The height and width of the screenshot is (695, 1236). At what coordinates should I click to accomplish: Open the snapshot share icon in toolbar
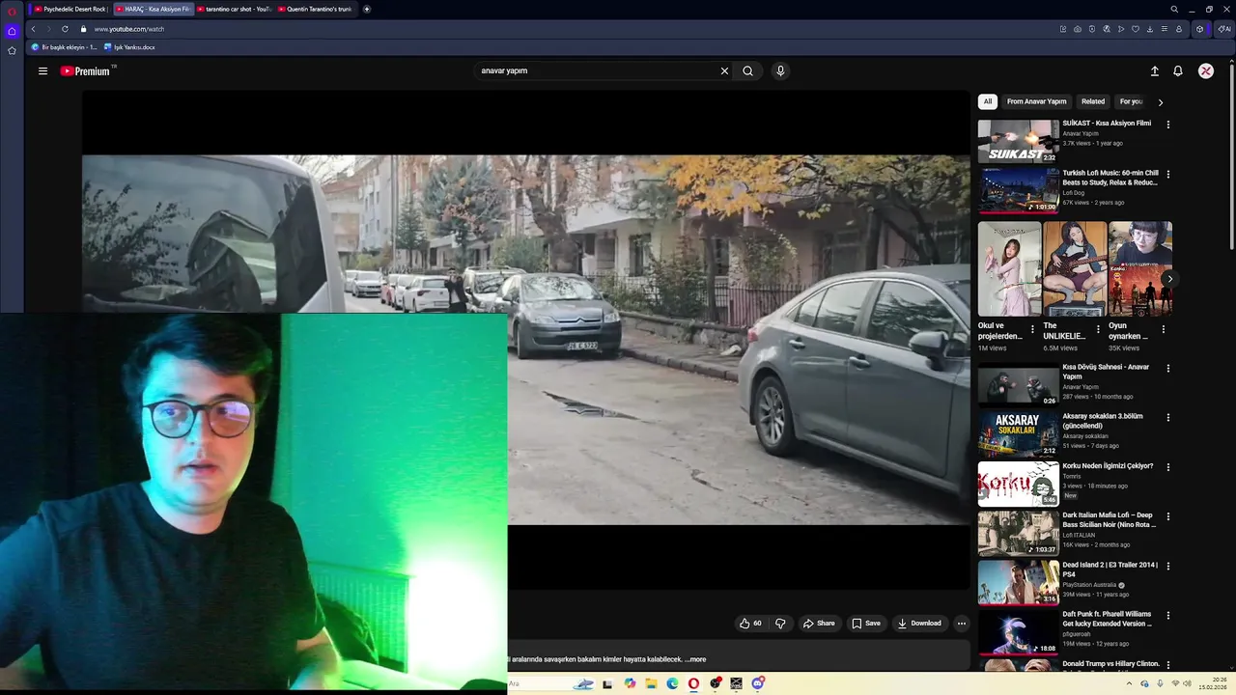1078,29
